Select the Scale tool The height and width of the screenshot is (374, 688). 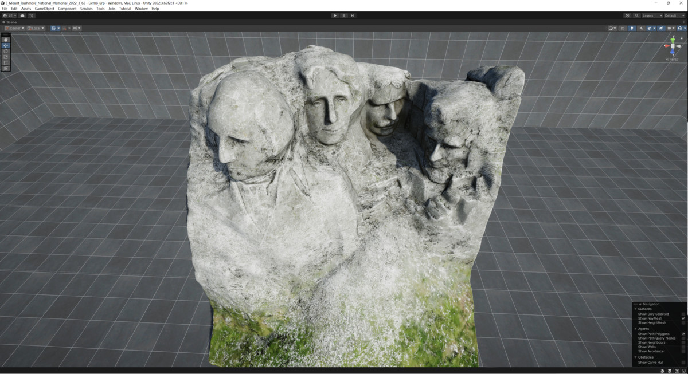point(5,57)
